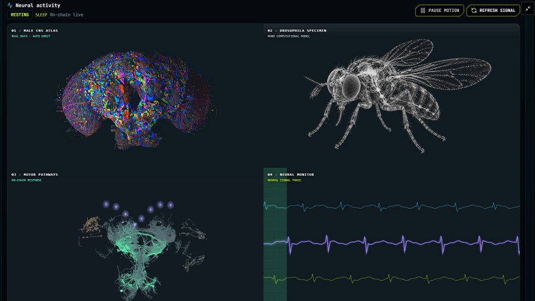Click the '04 - NEURAL MONITOR' panel title
The width and height of the screenshot is (535, 301).
pyautogui.click(x=291, y=175)
